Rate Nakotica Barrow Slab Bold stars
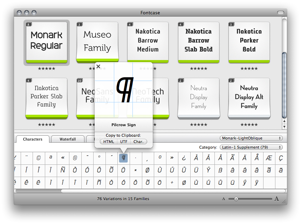The image size is (301, 224). point(198,69)
